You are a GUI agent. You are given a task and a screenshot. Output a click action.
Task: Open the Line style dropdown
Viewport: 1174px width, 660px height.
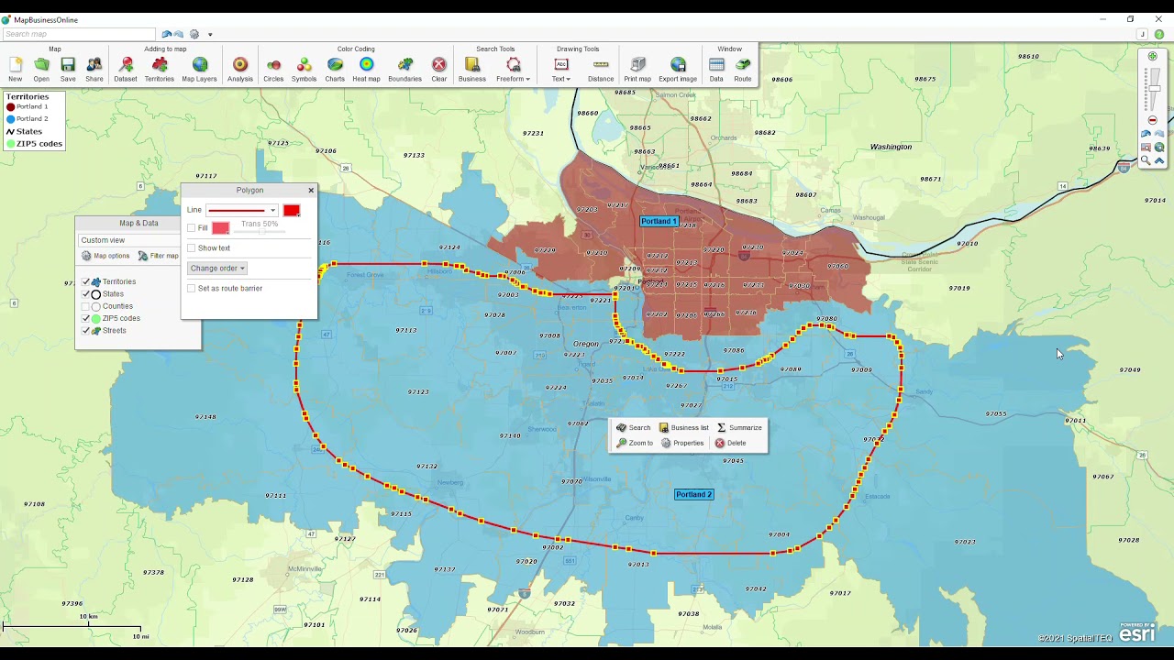(x=242, y=211)
